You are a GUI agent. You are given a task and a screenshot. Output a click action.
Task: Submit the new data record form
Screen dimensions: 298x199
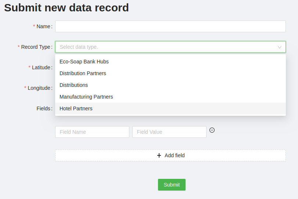pos(172,185)
